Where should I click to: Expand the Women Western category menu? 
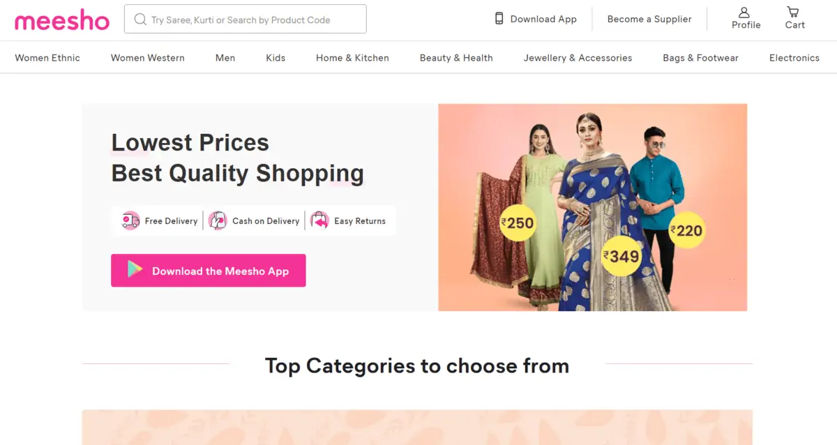pyautogui.click(x=148, y=58)
